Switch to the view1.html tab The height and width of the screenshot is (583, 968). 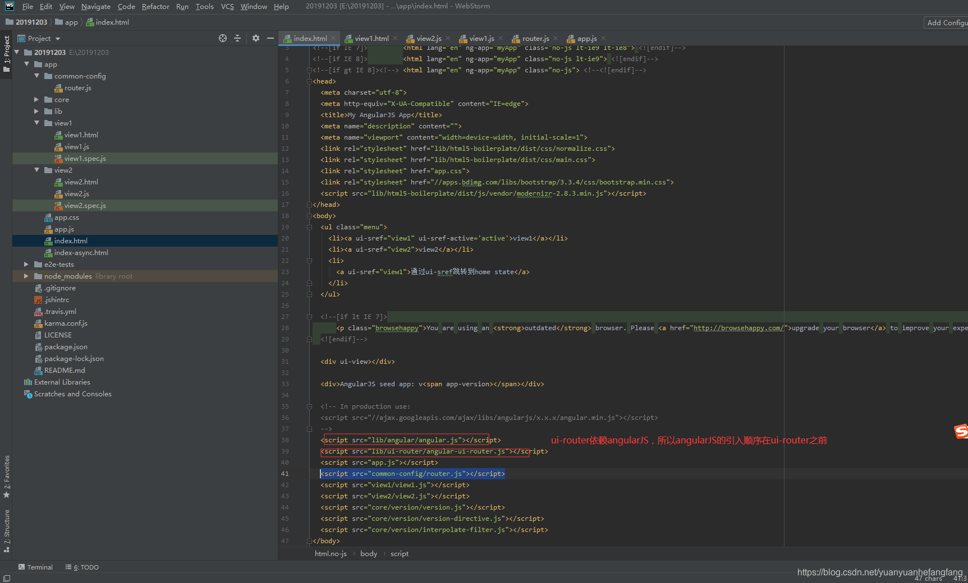pyautogui.click(x=371, y=38)
